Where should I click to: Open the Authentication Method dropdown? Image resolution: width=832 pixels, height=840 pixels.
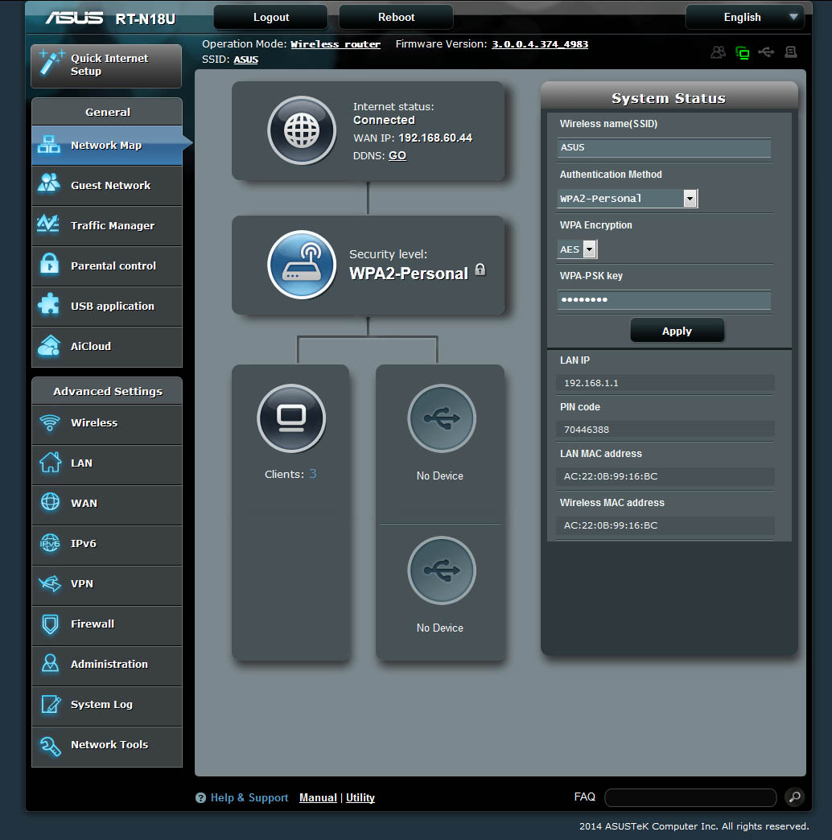coord(628,199)
